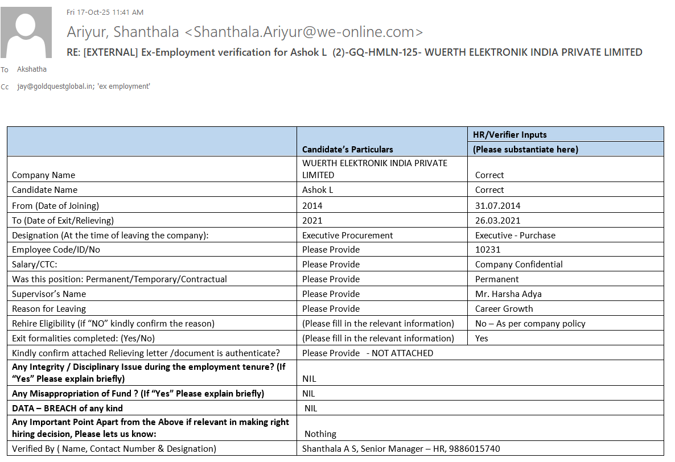Select the To (Date of Exit/Relieving) label
This screenshot has width=675, height=462.
coord(63,220)
